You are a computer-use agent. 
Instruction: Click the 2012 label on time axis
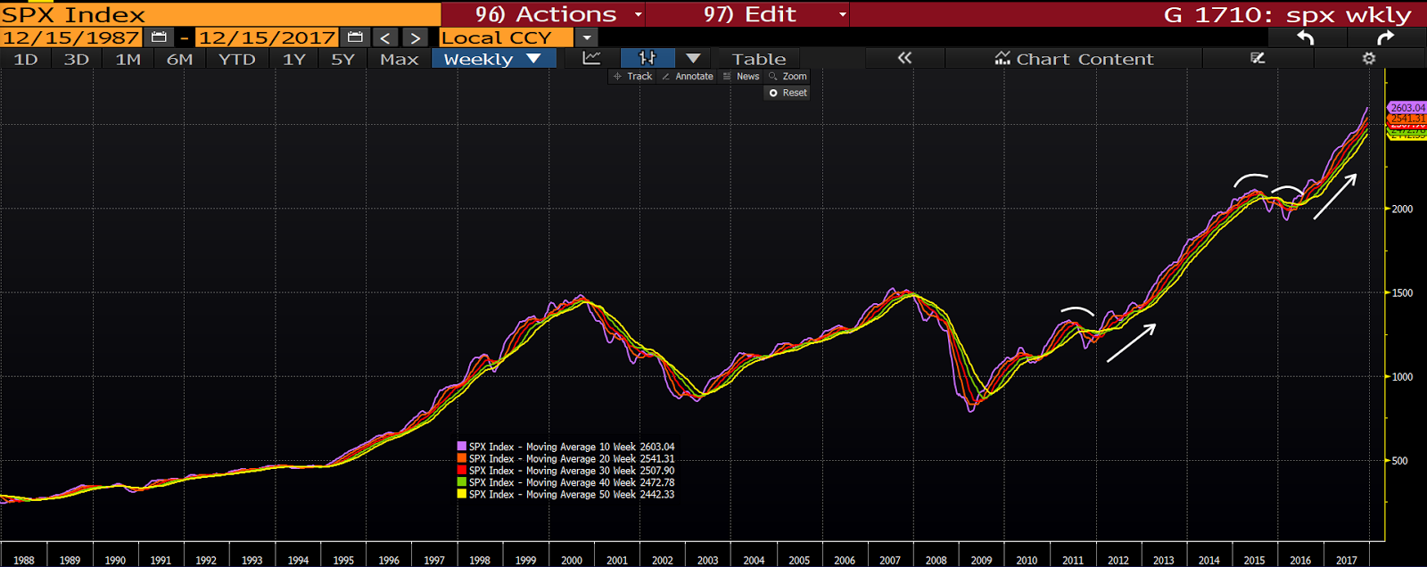(1118, 560)
